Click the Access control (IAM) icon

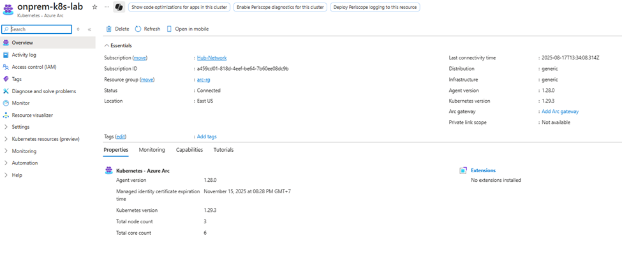pyautogui.click(x=6, y=67)
